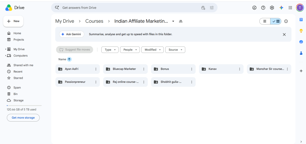
Task: Switch to grid layout view
Action: [x=276, y=21]
